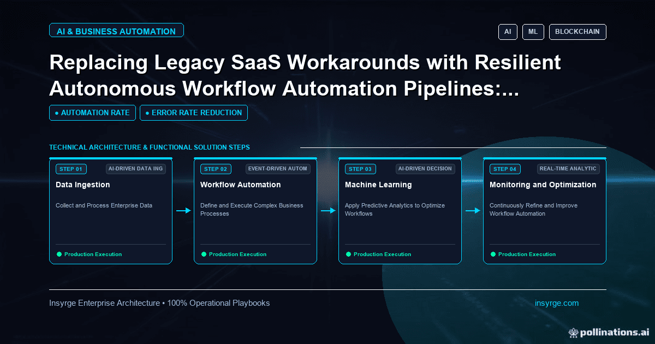Click the STEP 04 badge
The width and height of the screenshot is (655, 344).
tap(505, 169)
